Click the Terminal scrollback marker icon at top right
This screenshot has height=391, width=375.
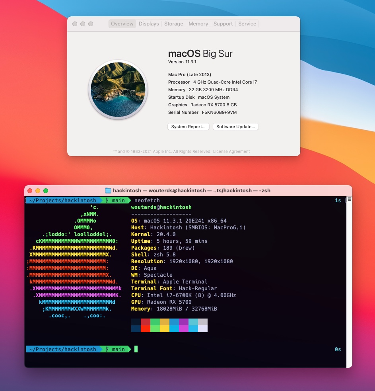tap(350, 199)
